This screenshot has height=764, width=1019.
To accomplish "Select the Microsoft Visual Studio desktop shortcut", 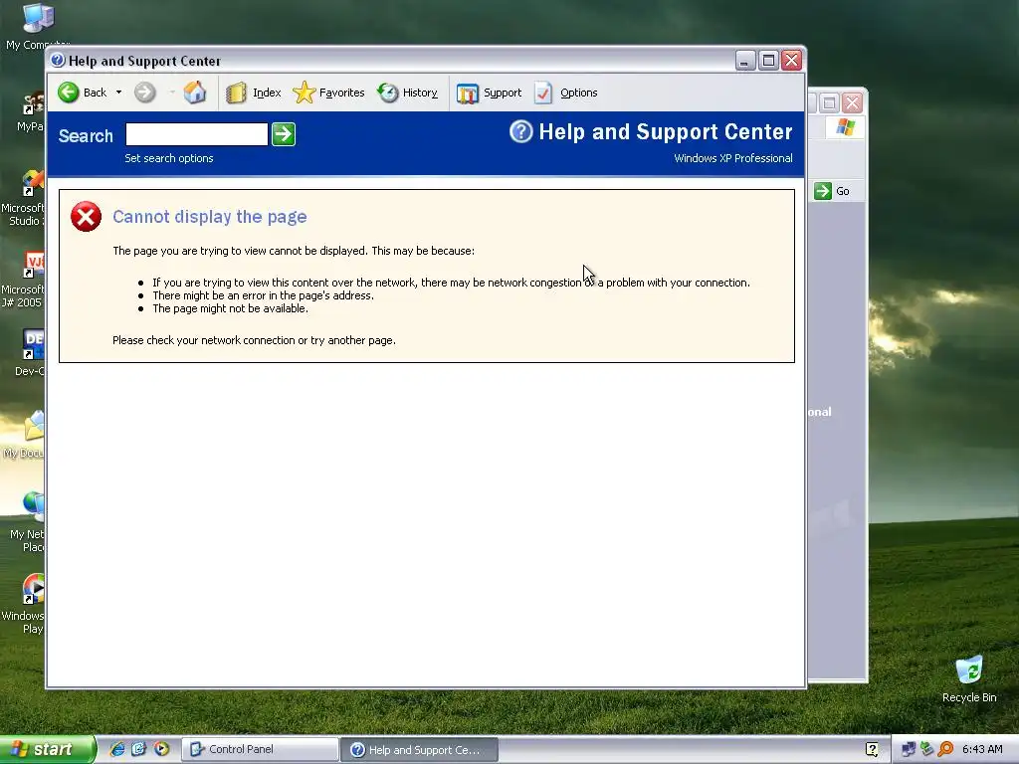I will click(x=23, y=198).
